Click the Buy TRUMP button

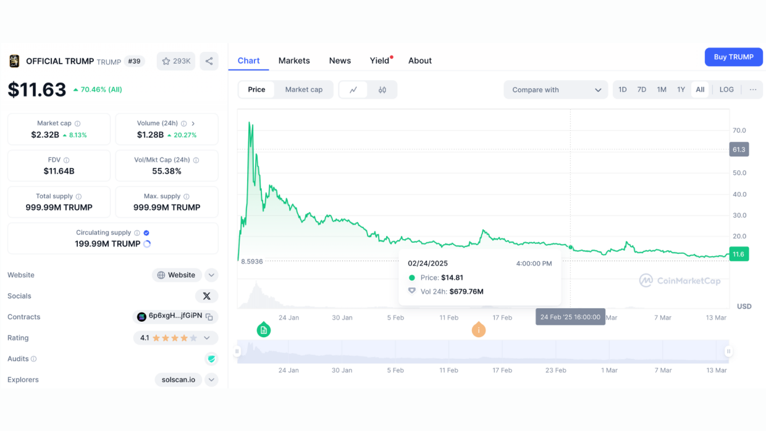(x=734, y=57)
